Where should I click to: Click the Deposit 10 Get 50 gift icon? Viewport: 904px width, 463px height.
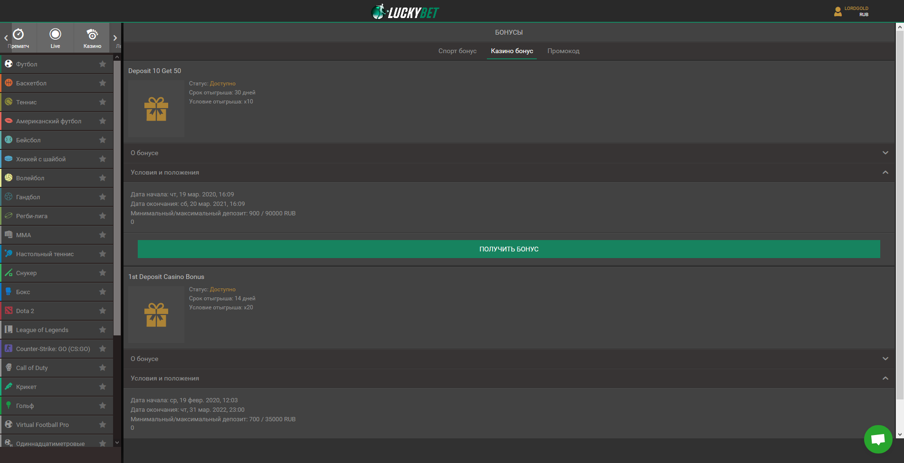coord(156,109)
